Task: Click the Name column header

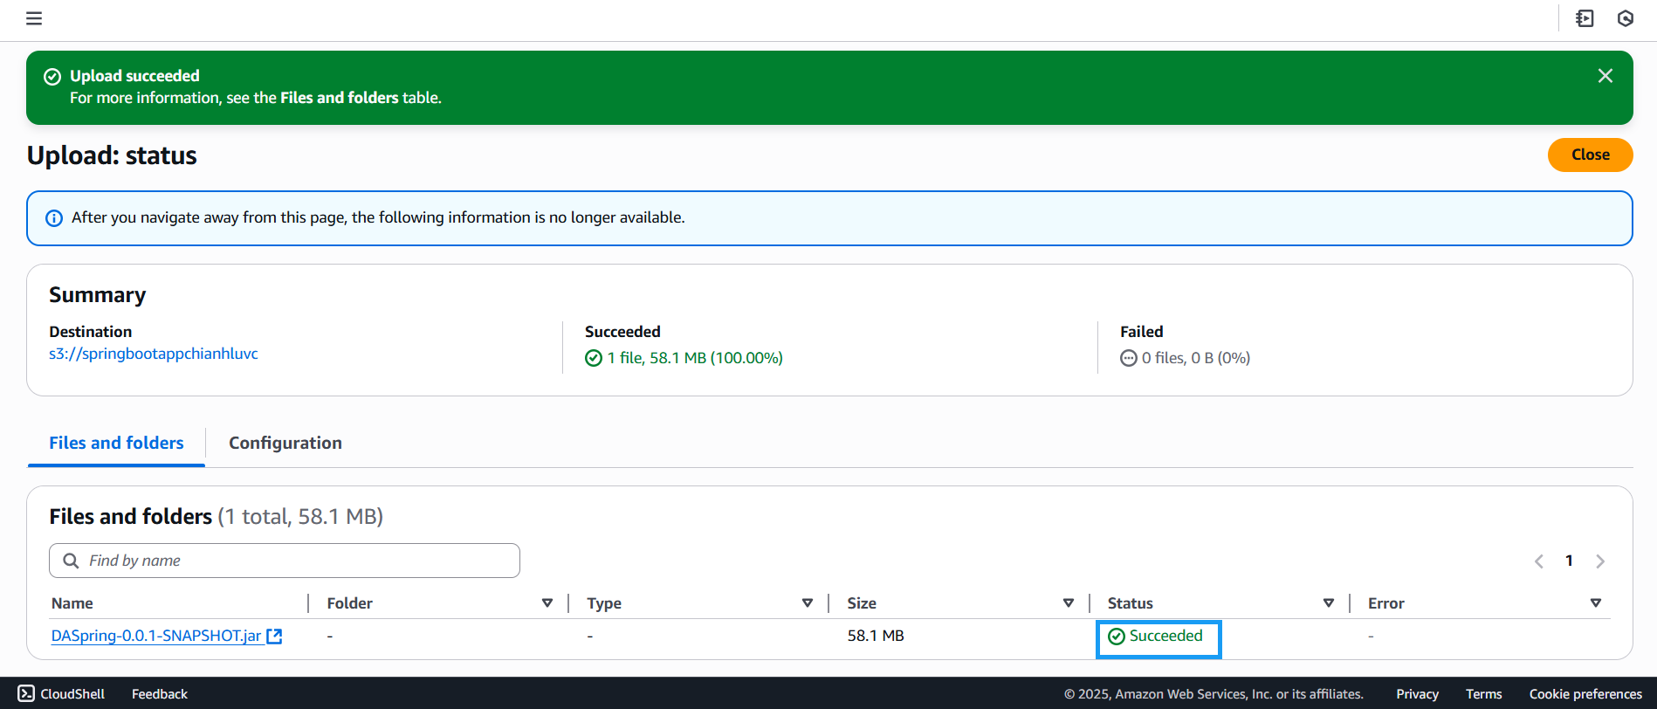Action: click(72, 603)
